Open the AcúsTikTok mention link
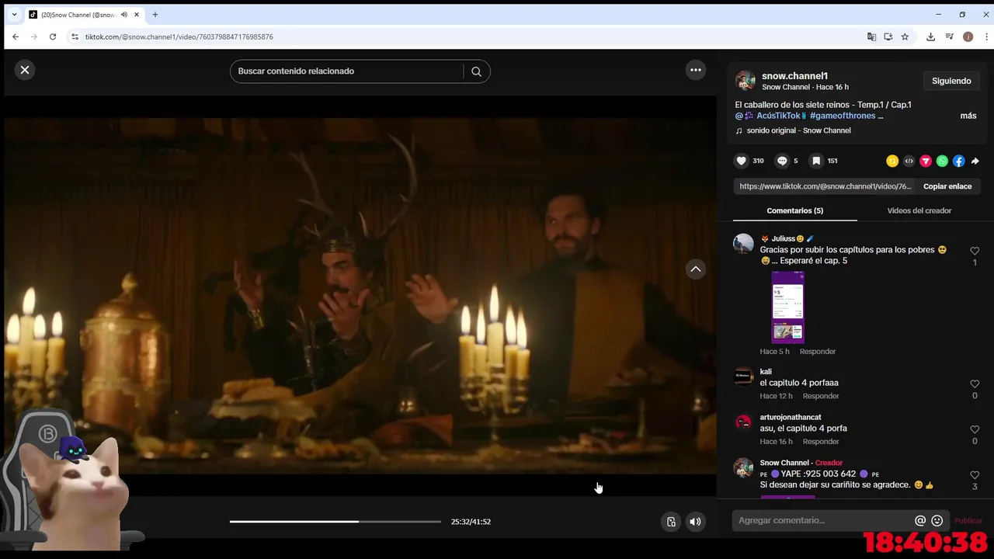 click(770, 116)
